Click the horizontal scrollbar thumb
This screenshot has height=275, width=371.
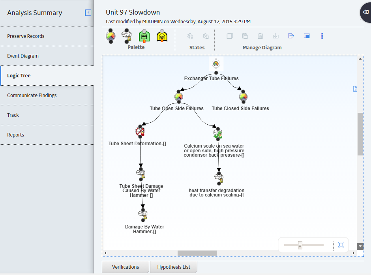point(197,253)
